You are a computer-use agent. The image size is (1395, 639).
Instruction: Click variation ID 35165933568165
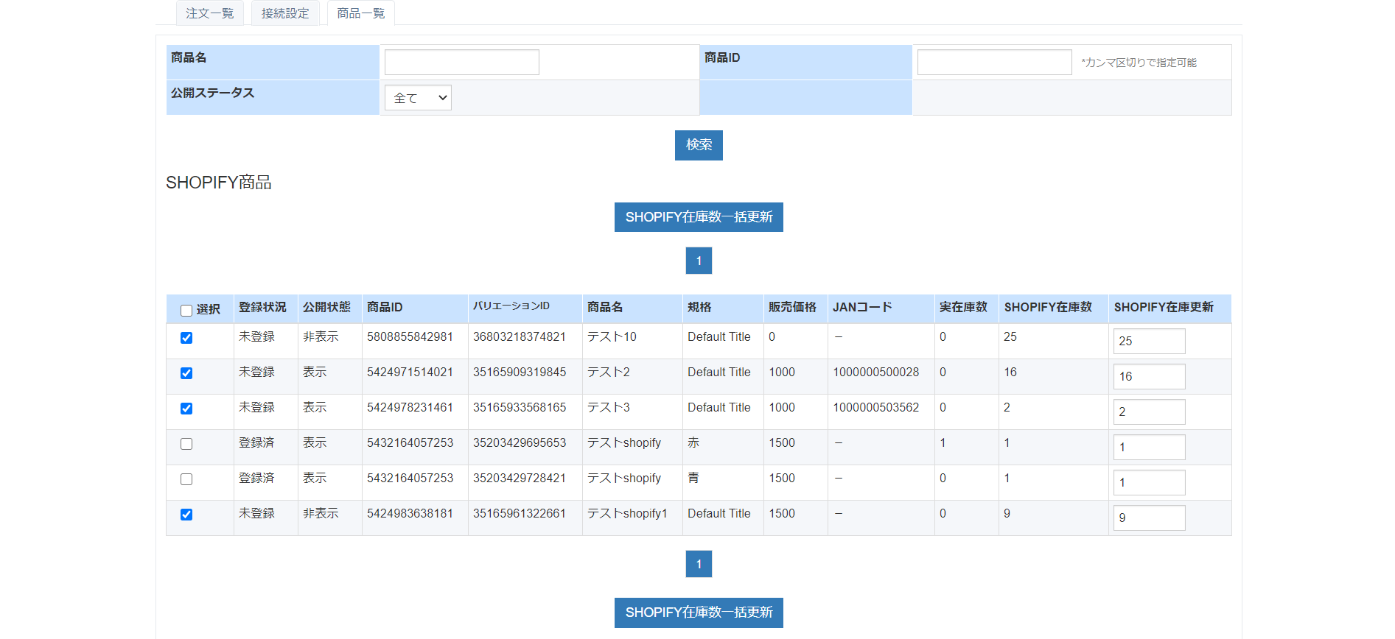click(x=520, y=407)
